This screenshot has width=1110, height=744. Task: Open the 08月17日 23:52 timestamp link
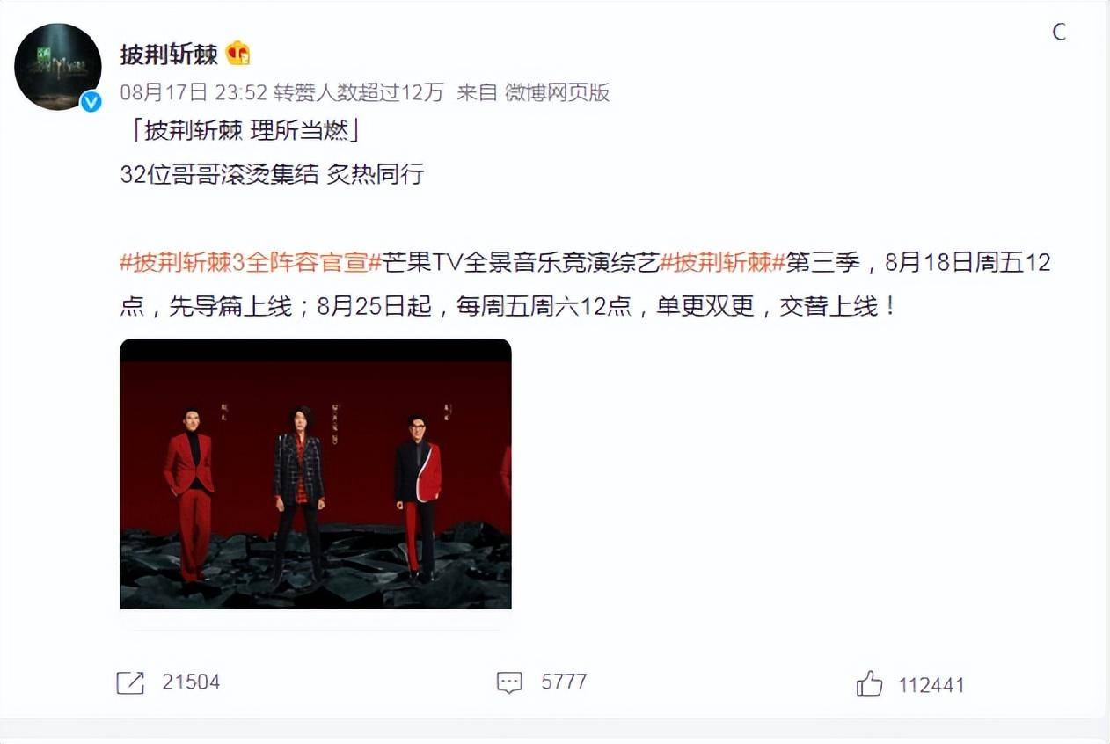193,92
